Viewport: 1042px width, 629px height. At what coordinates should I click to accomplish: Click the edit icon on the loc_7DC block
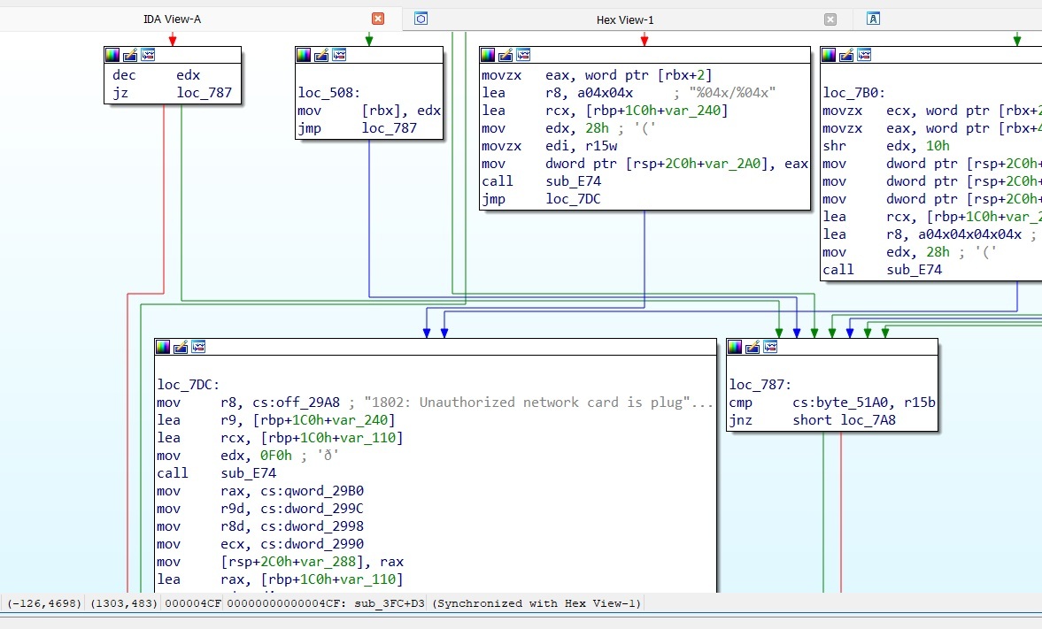pos(181,347)
